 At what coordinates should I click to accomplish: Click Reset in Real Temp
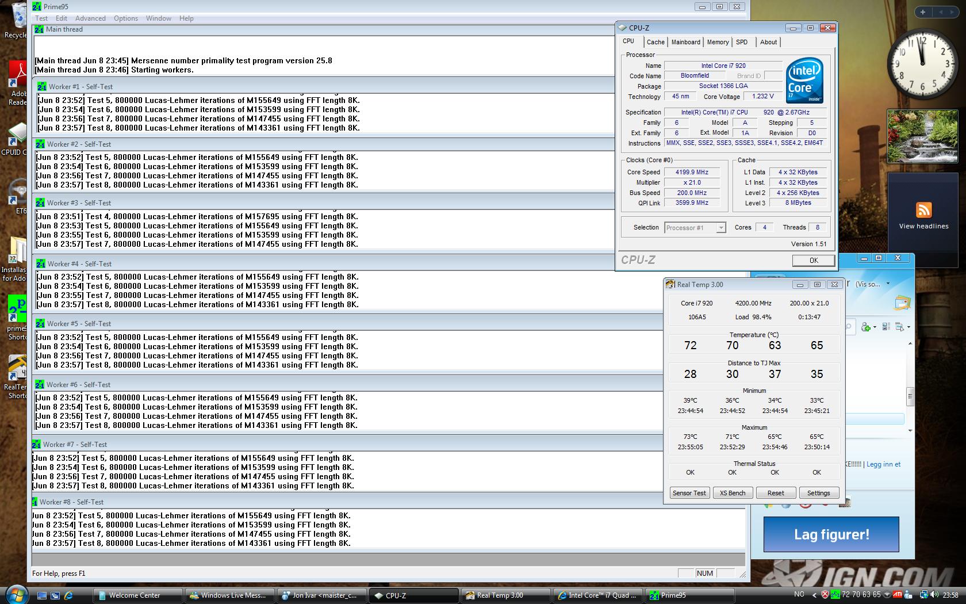(776, 493)
